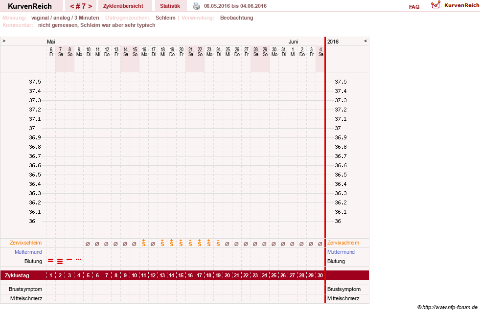Click the ø mucus symbol on cycle day 12
Image resolution: width=480 pixels, height=313 pixels.
153,244
